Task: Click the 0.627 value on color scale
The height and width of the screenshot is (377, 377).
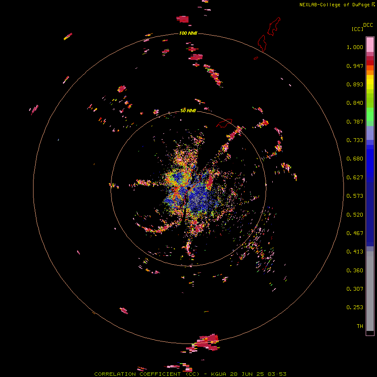Action: (x=355, y=178)
